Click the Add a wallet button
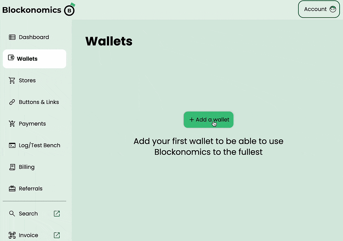Screen dimensions: 343x241 pos(208,119)
